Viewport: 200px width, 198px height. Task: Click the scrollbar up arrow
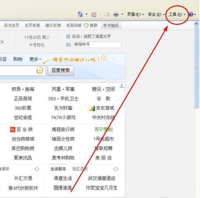[x=197, y=24]
